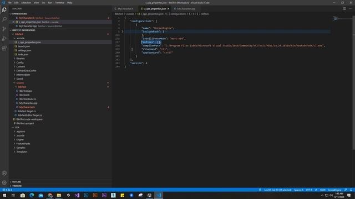The height and width of the screenshot is (199, 355).
Task: Open launch.json in the explorer
Action: (x=24, y=46)
